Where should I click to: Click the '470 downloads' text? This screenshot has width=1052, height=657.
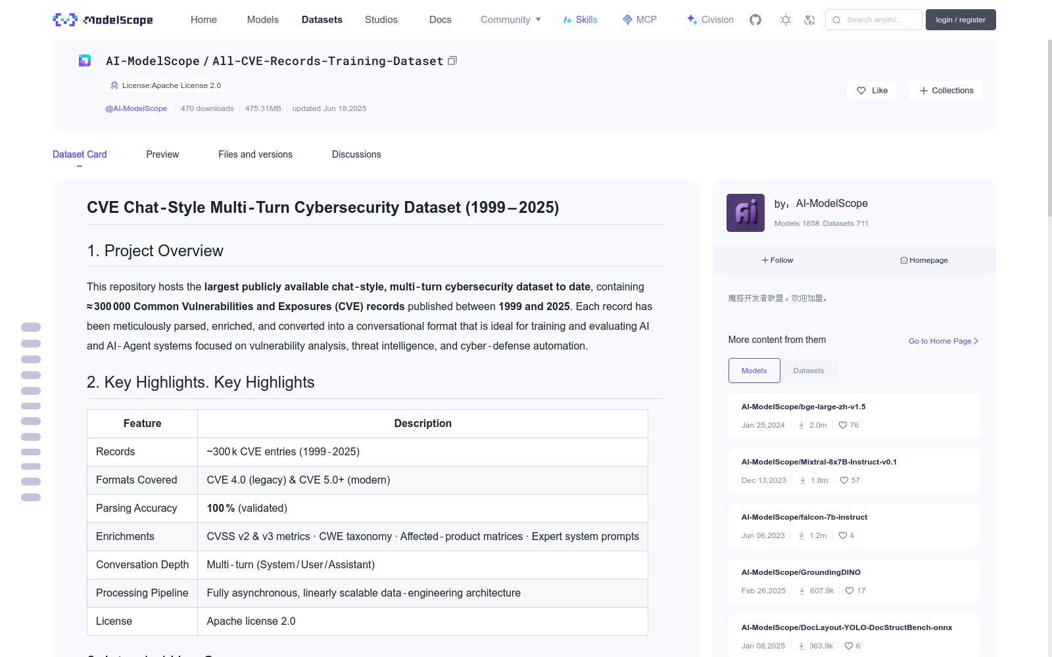(207, 108)
